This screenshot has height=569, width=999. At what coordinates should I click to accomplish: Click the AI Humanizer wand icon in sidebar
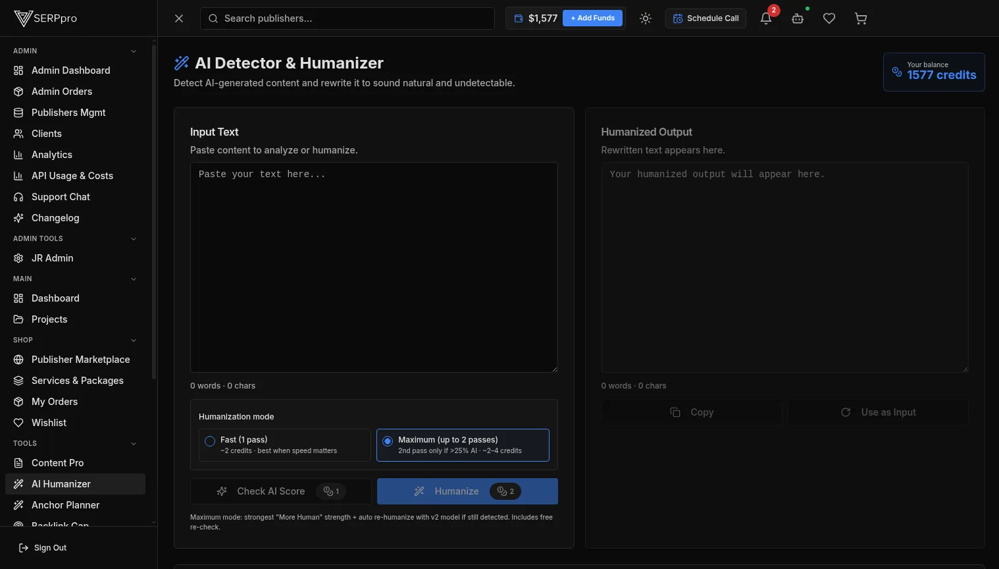coord(18,484)
